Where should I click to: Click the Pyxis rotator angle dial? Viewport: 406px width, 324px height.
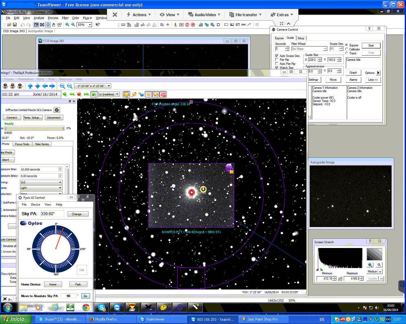(57, 249)
